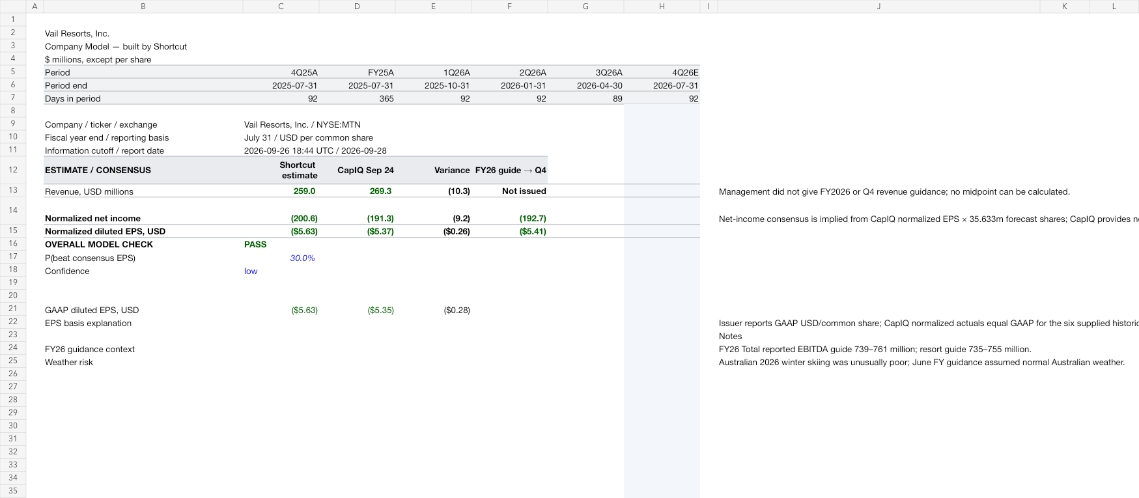Select CapIQ revenue value 269.3
Viewport: 1139px width, 498px height.
(357, 191)
